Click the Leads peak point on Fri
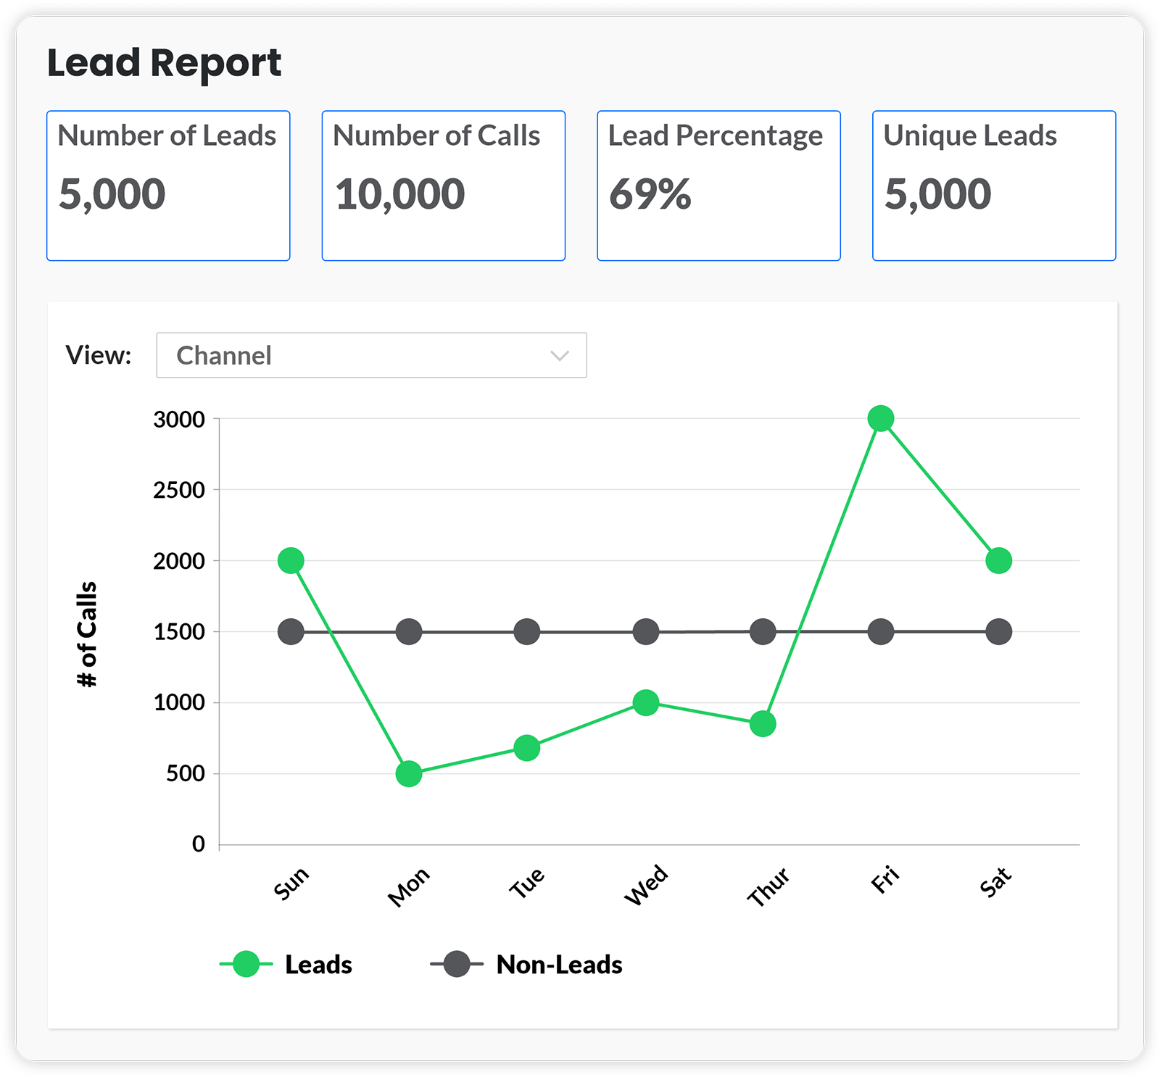 (x=881, y=418)
